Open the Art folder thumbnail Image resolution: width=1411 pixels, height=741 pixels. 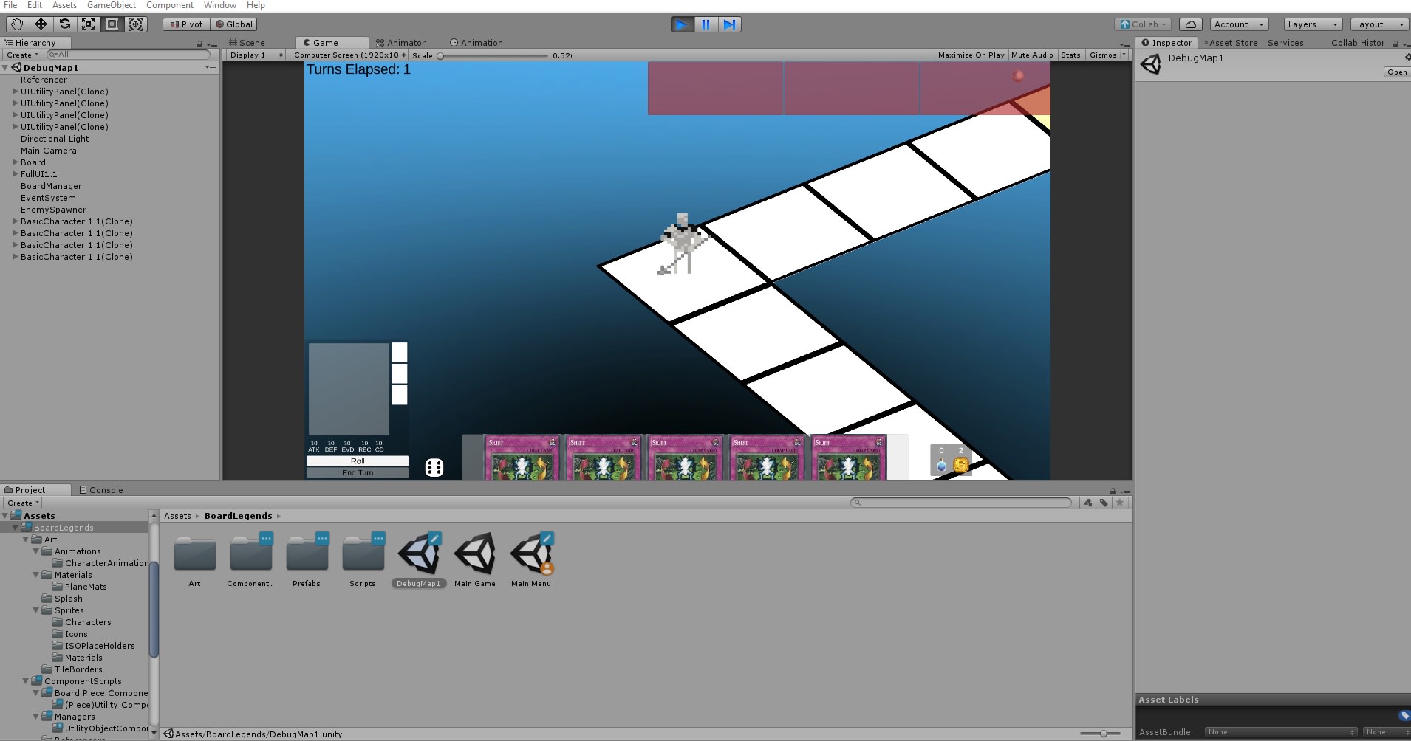194,555
